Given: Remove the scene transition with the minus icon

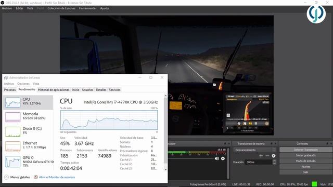Looking at the screenshot, I should point(267,156).
